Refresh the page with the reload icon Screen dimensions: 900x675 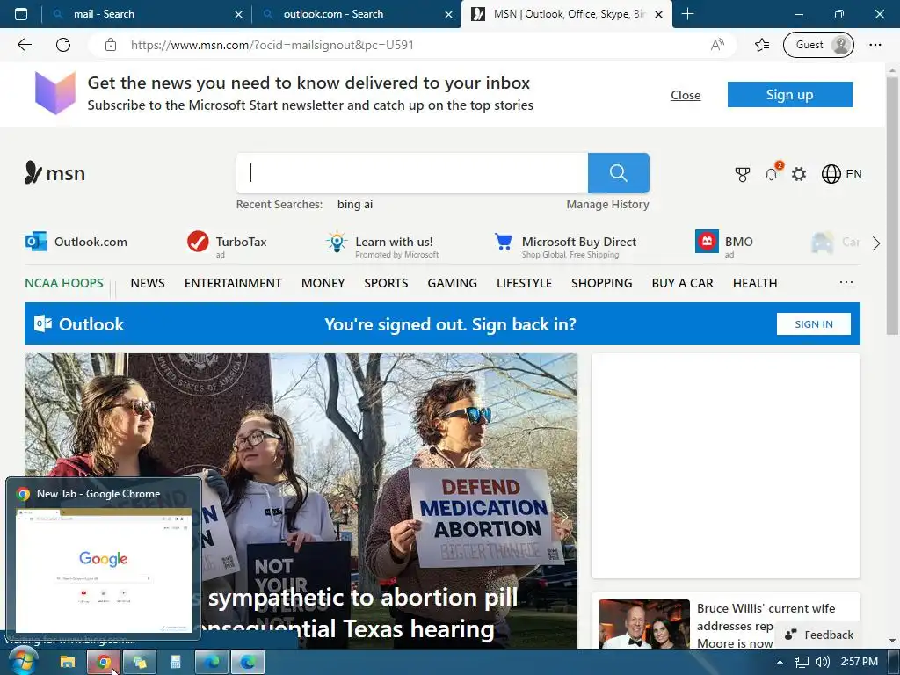coord(63,45)
